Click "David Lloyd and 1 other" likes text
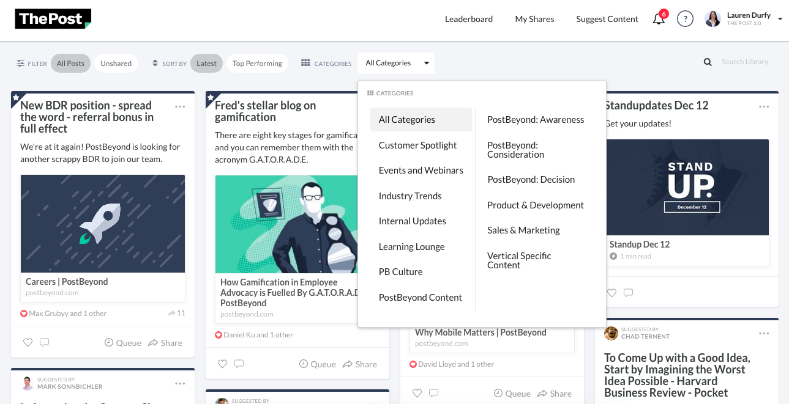The width and height of the screenshot is (789, 404). click(456, 364)
